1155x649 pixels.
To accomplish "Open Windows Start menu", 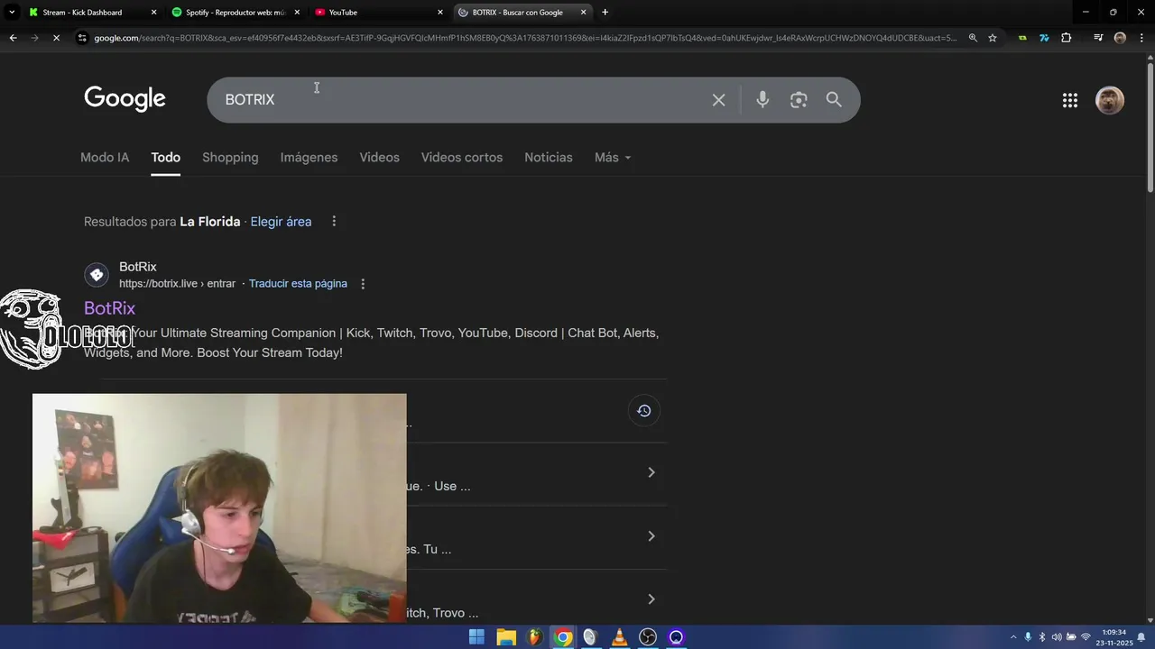I will point(476,637).
